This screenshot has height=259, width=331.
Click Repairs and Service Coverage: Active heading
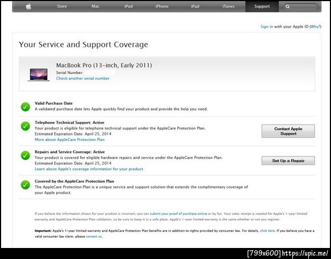[70, 152]
